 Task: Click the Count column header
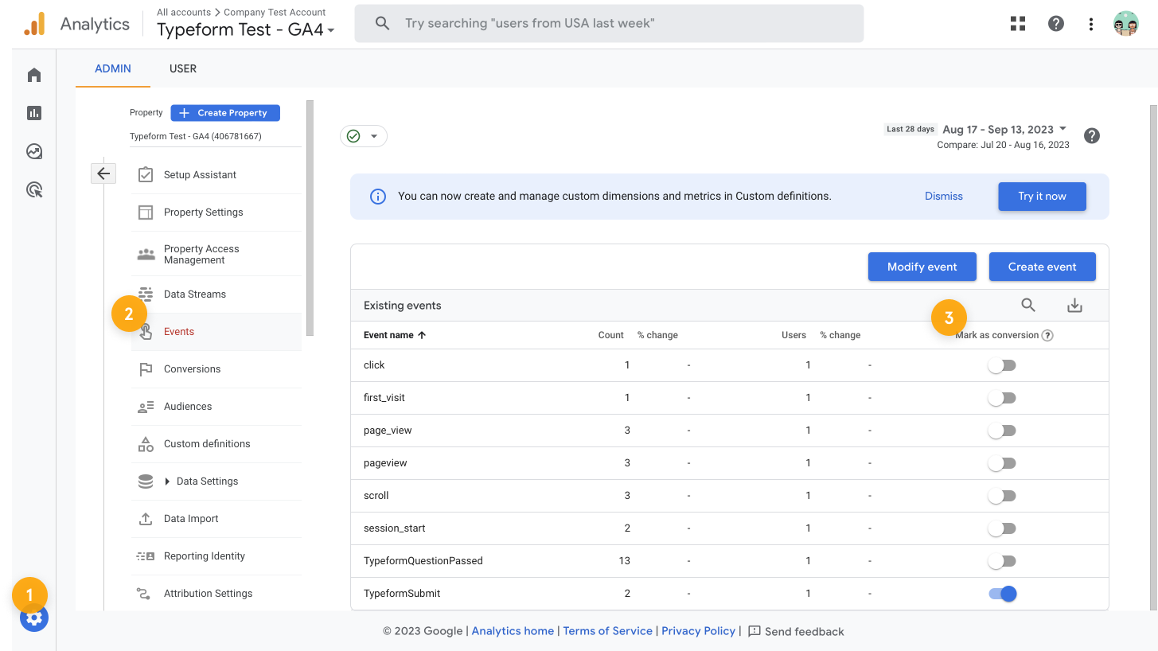tap(611, 335)
